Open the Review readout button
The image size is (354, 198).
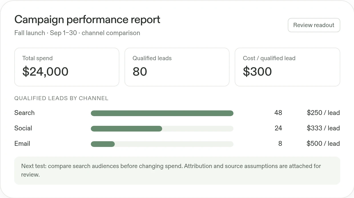tap(314, 25)
